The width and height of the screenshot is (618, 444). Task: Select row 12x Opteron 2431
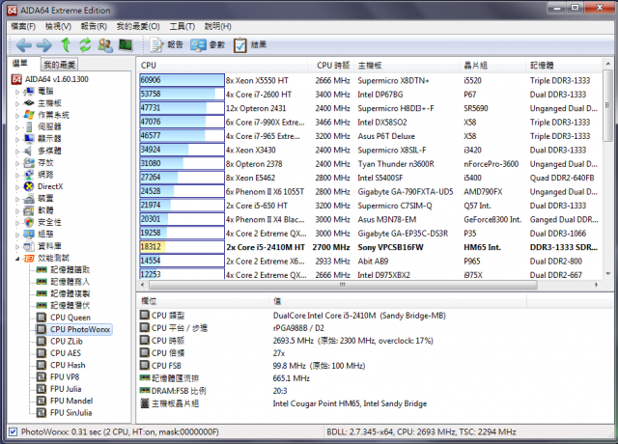point(371,108)
